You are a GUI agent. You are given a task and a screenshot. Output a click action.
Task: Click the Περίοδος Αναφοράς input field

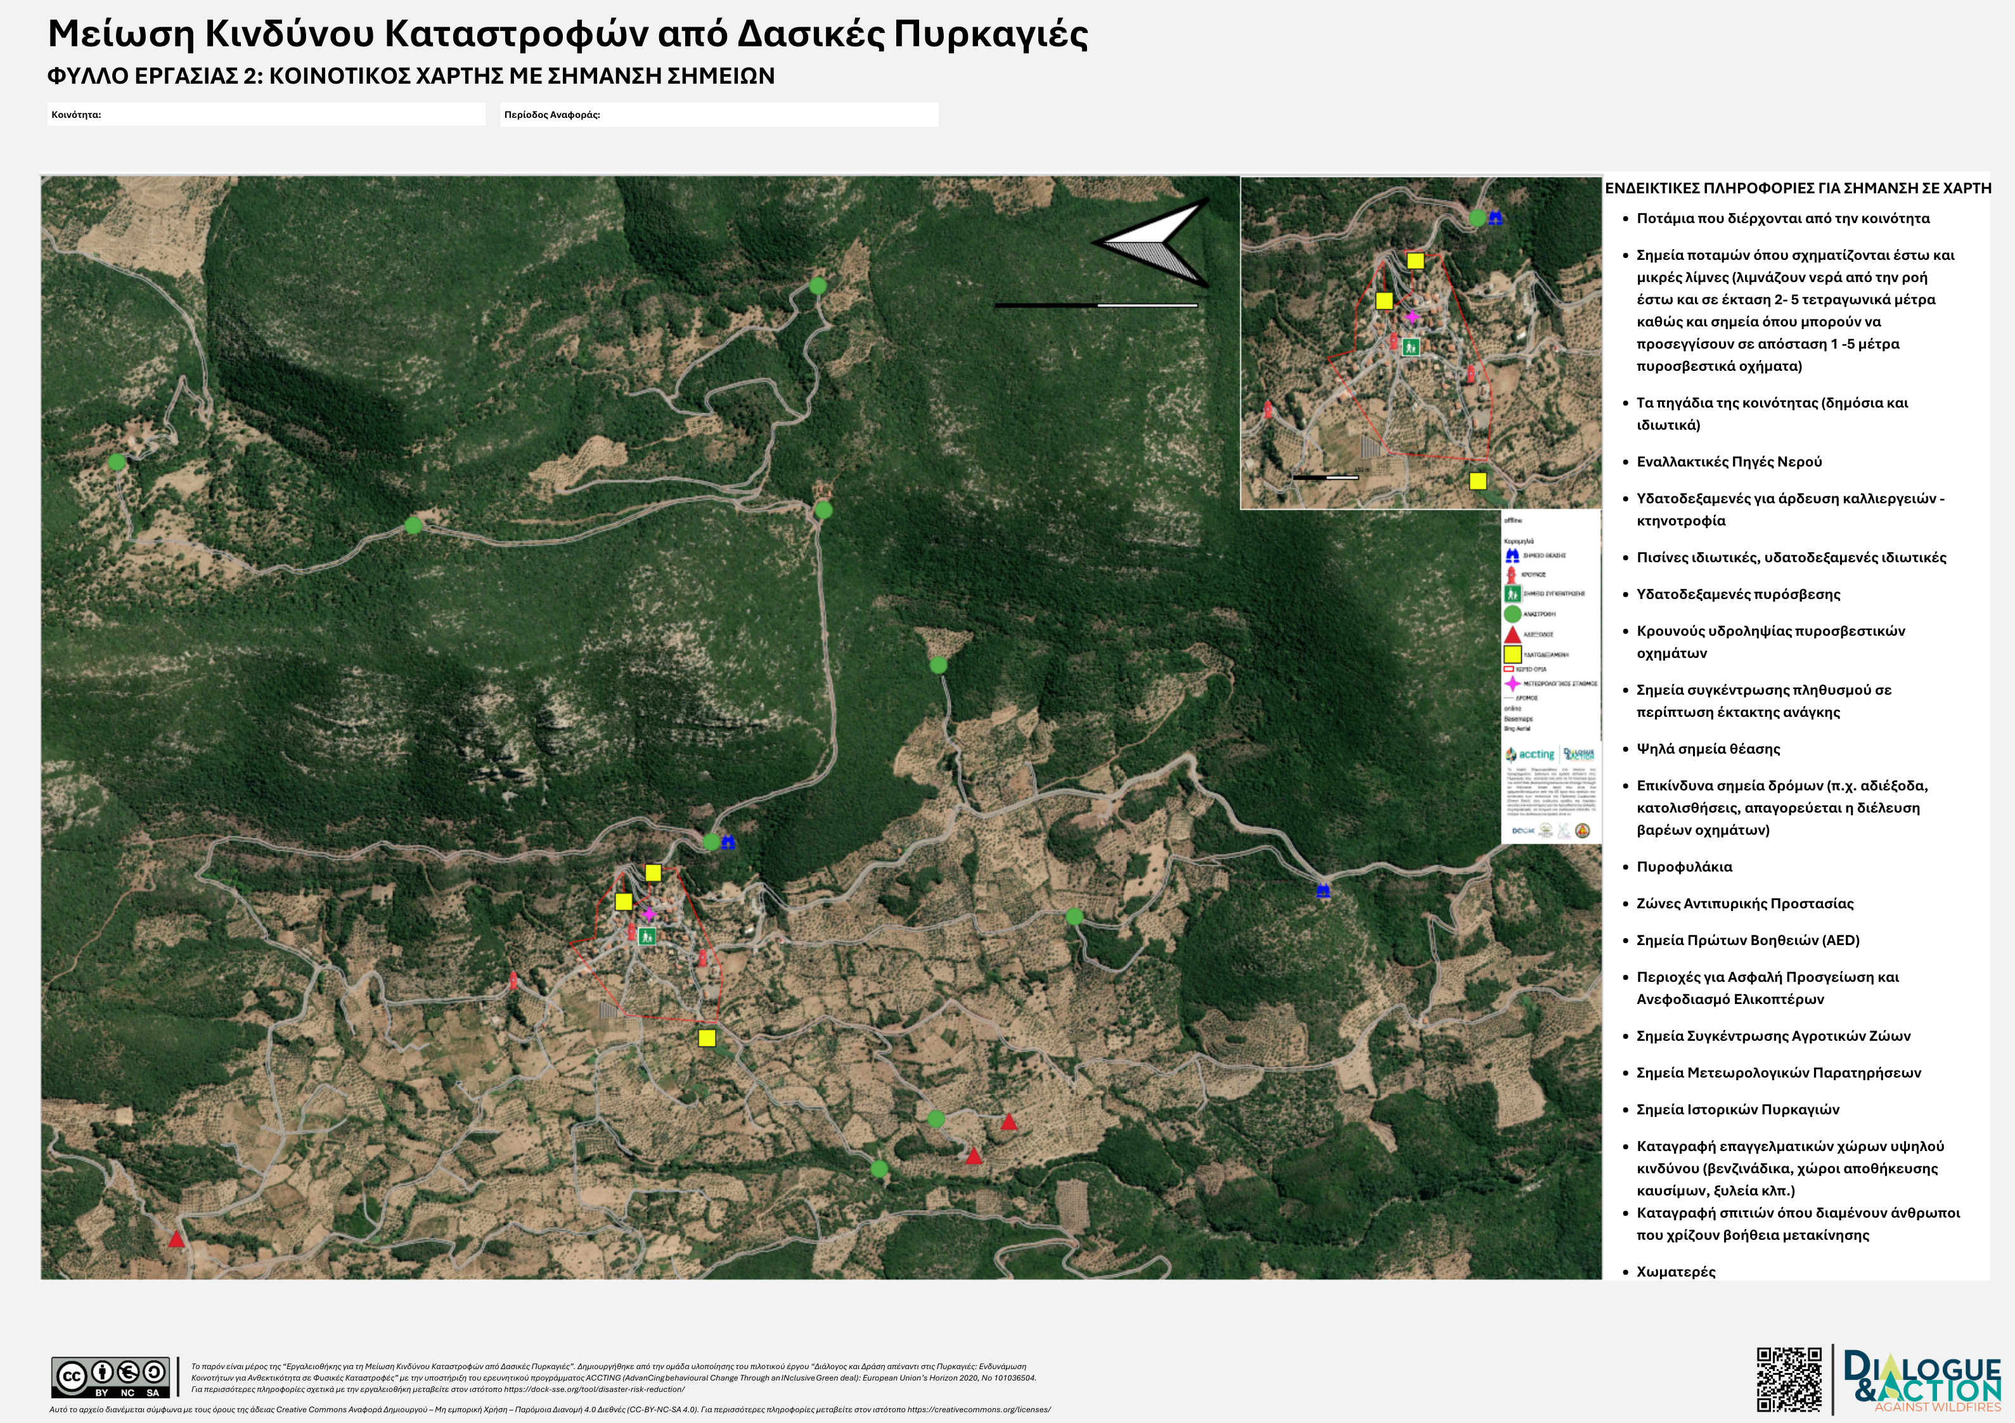coord(764,115)
